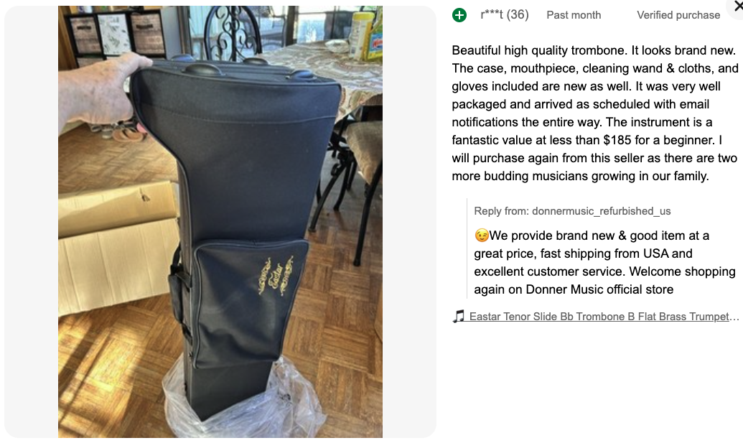Click the seller reply text paragraph
743x443 pixels.
pos(604,263)
